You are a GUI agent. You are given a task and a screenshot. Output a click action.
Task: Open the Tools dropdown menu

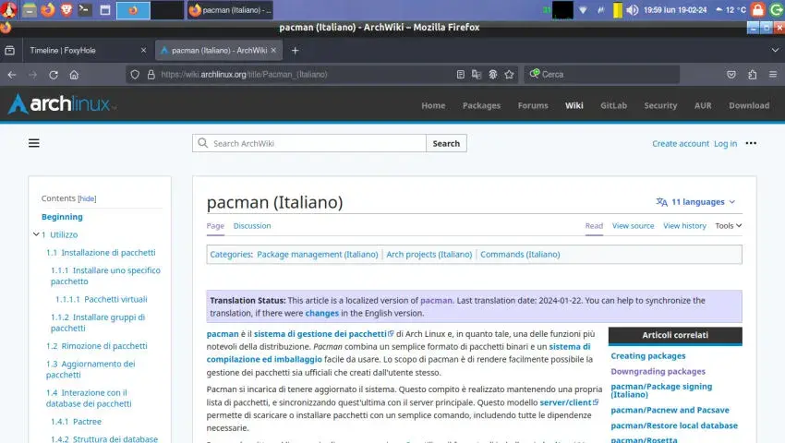point(729,226)
